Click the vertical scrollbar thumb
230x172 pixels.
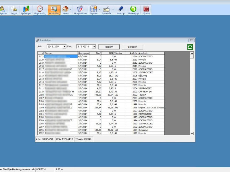click(x=192, y=56)
